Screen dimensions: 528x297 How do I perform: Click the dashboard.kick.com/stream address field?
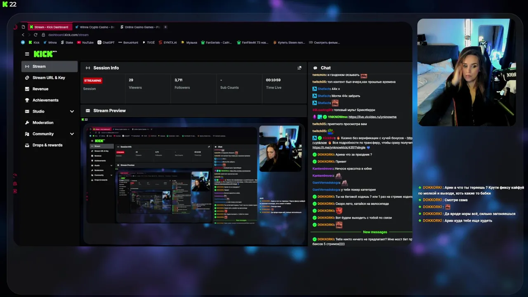(x=68, y=35)
